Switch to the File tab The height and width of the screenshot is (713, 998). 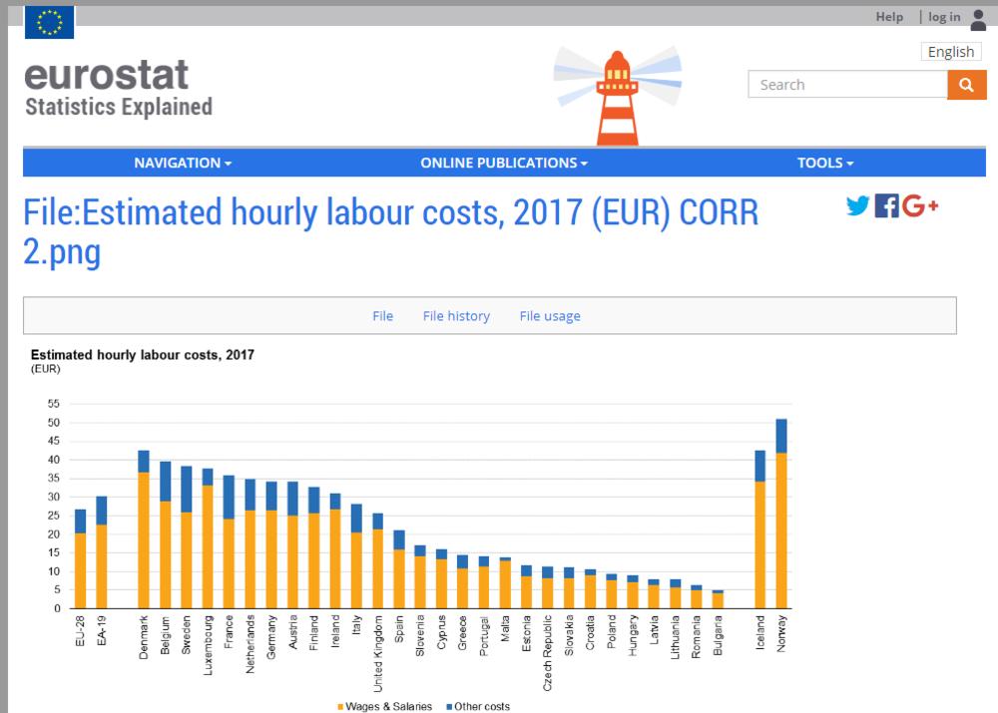[x=382, y=316]
